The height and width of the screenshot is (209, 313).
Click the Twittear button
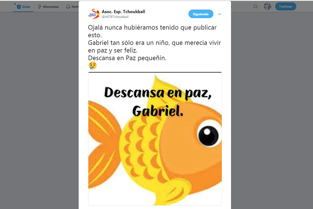coord(285,6)
